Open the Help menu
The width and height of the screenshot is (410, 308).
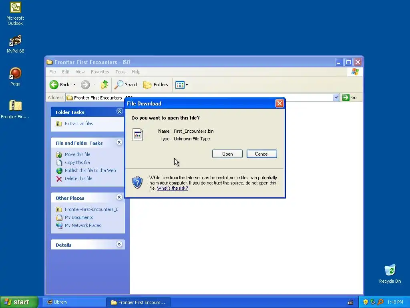pyautogui.click(x=136, y=72)
